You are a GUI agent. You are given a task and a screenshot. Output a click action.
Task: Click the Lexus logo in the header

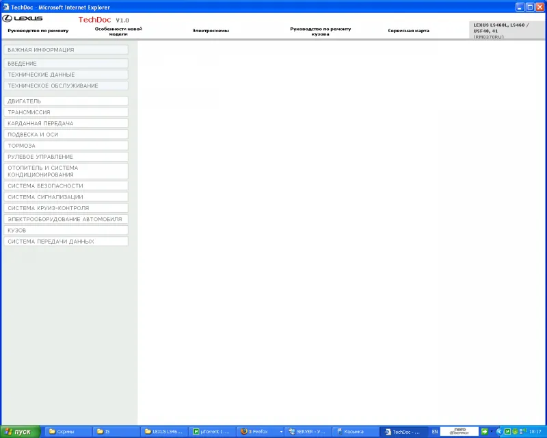tap(23, 18)
